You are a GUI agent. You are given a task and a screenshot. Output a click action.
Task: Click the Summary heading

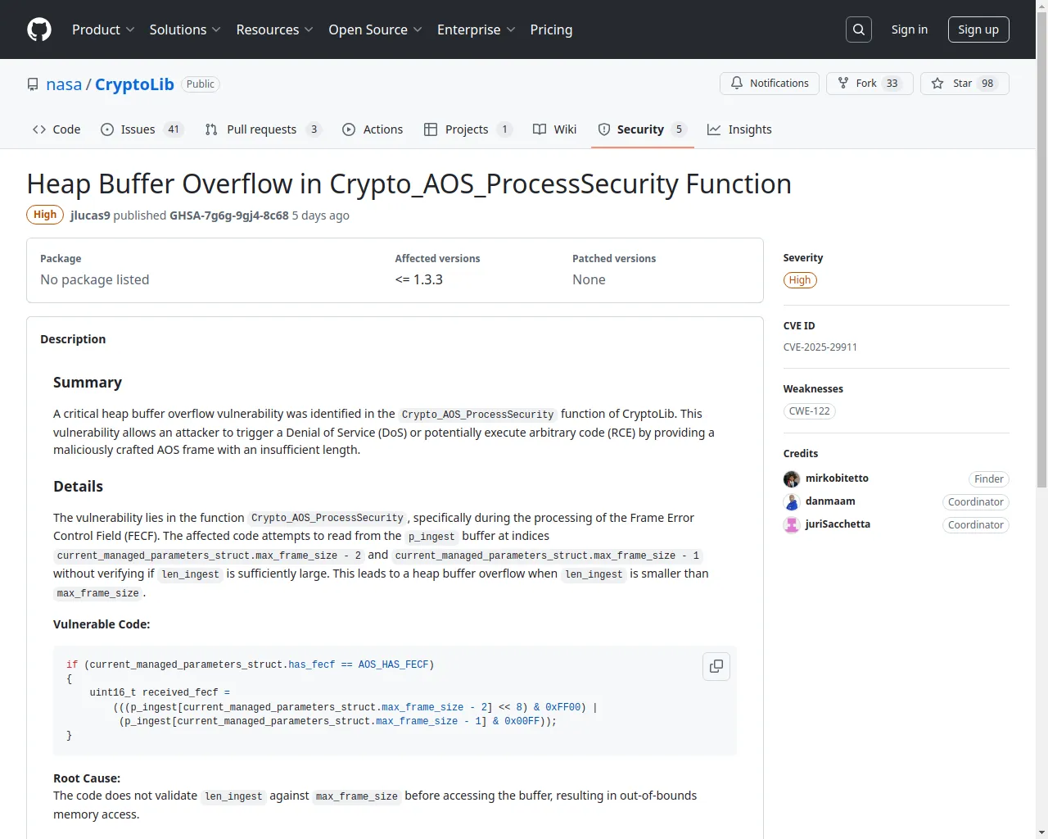pos(88,383)
